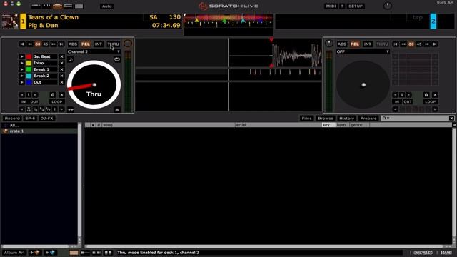Open the SETUP screen
The image size is (457, 257).
pos(356,6)
